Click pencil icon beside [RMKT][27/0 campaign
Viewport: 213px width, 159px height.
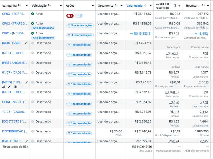click(26, 43)
